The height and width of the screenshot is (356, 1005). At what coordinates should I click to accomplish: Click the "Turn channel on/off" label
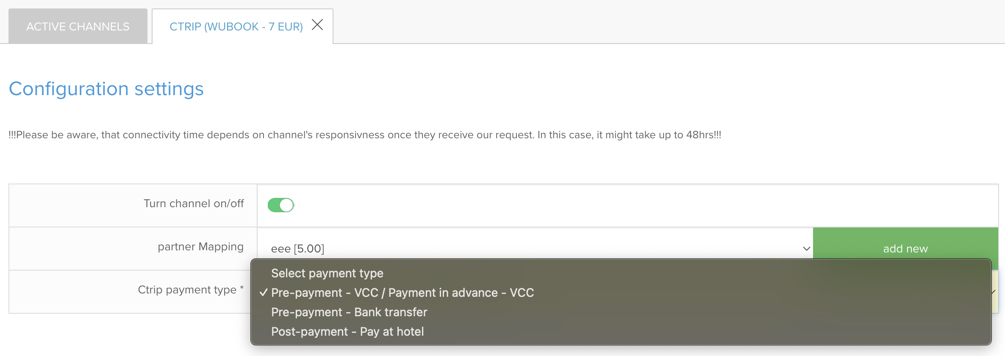click(194, 203)
